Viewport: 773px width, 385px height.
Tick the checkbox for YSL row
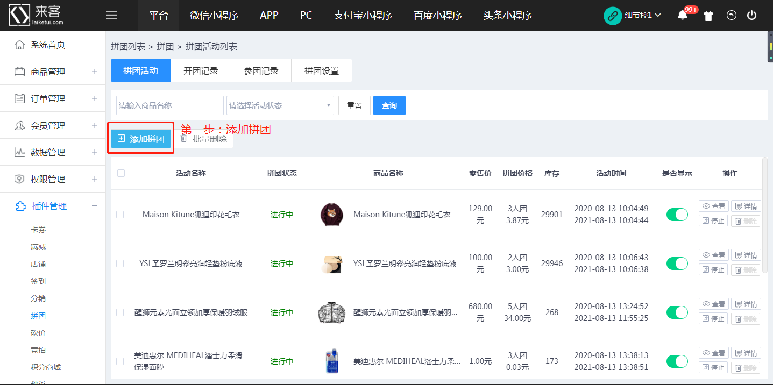tap(120, 263)
